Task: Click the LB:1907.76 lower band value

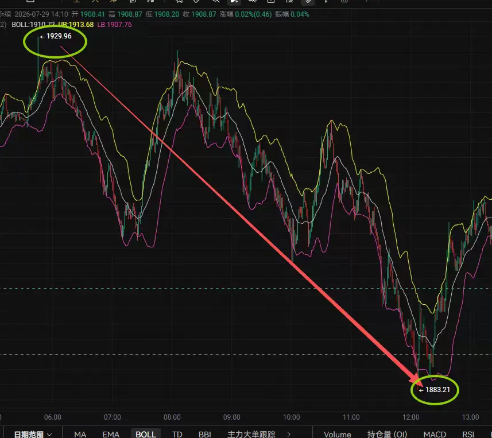Action: coord(114,25)
